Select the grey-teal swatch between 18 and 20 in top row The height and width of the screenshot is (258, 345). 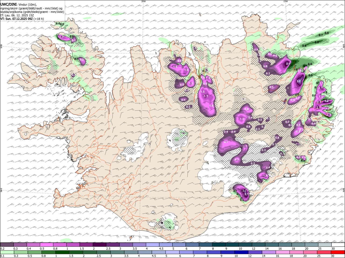298,245
